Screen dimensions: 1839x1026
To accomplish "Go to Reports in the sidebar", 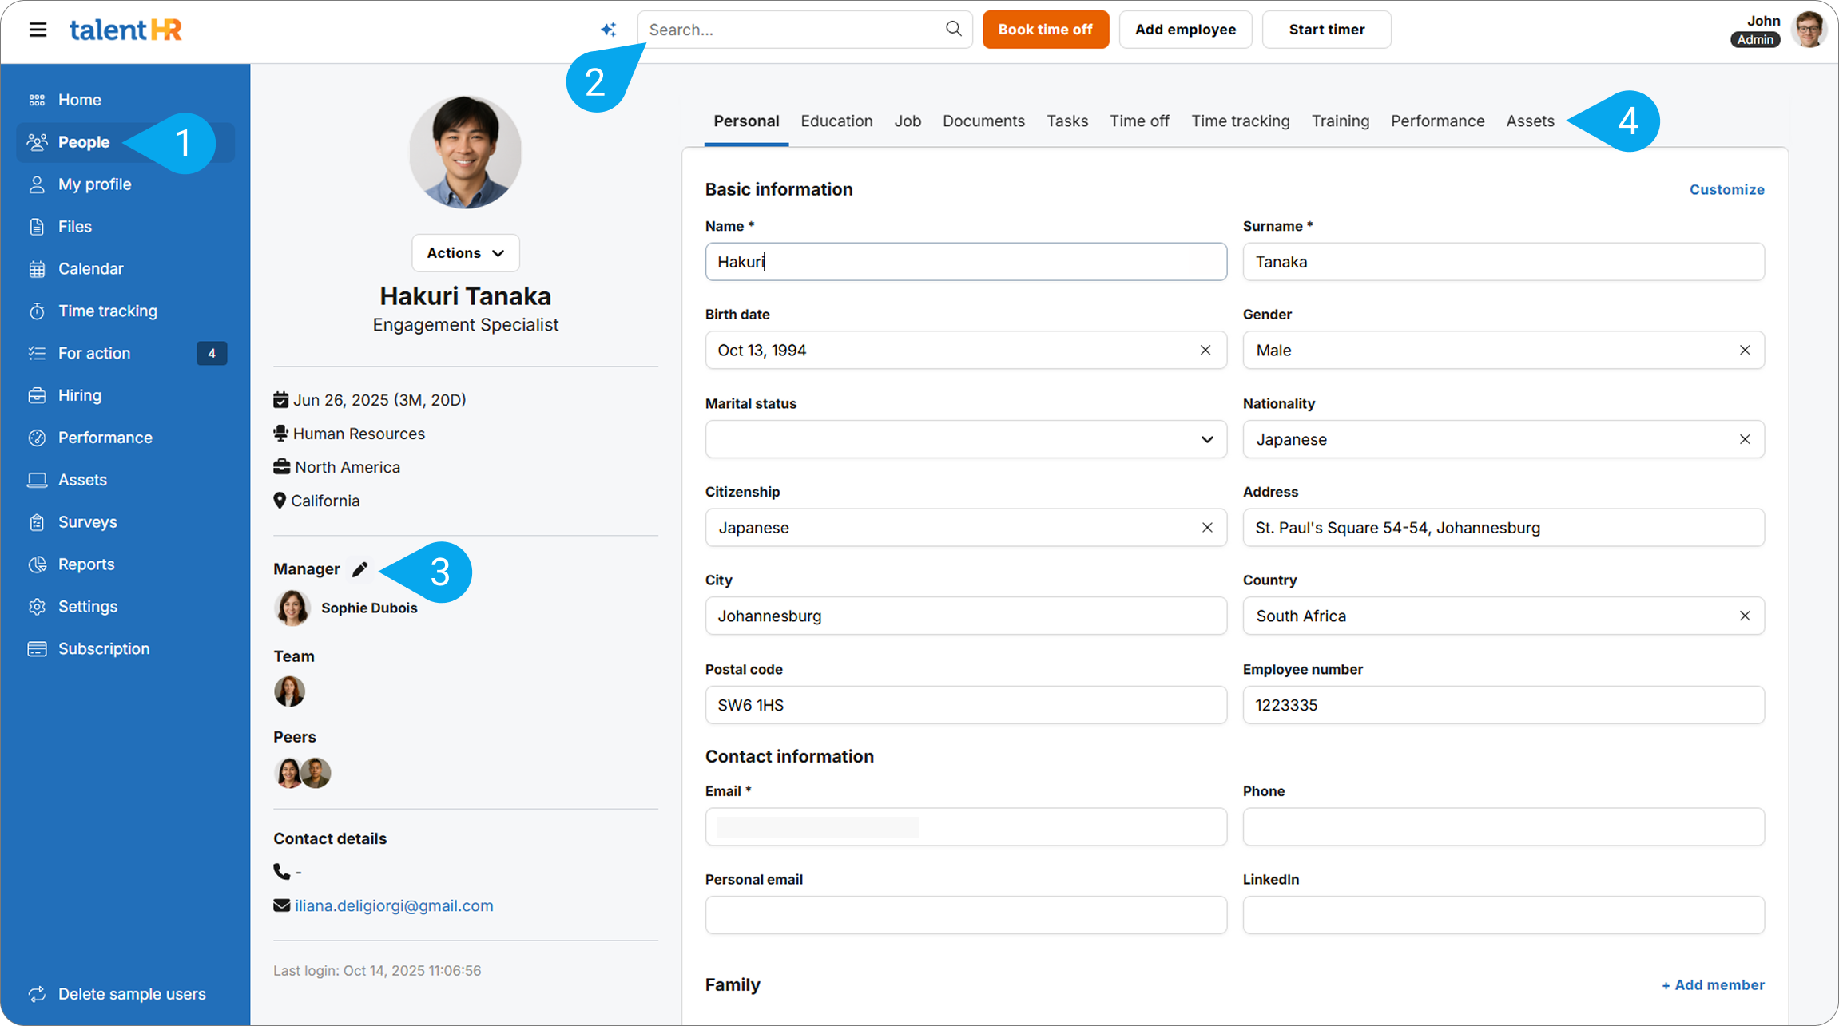I will click(85, 564).
